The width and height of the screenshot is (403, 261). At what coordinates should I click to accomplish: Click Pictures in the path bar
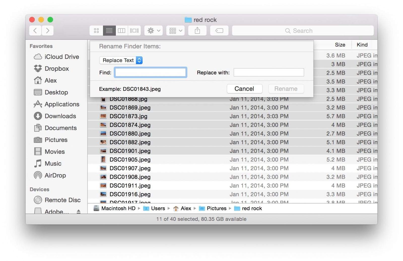[216, 208]
